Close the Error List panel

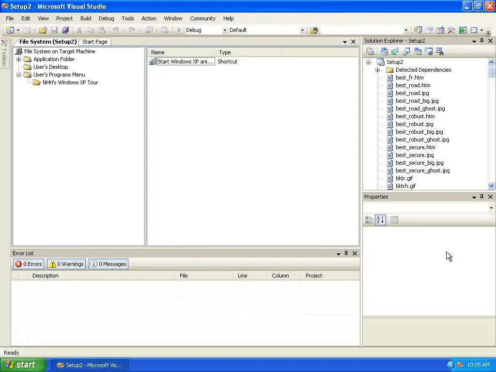(x=355, y=253)
